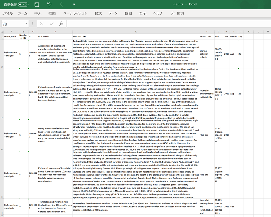Screen dimensions: 271x217
Task: Select column K header
Action: point(249,32)
